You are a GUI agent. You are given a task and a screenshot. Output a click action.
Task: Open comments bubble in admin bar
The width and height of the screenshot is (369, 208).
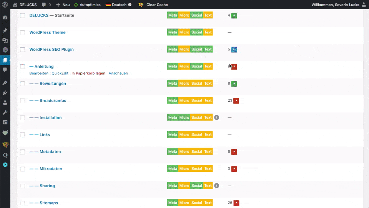pyautogui.click(x=46, y=5)
